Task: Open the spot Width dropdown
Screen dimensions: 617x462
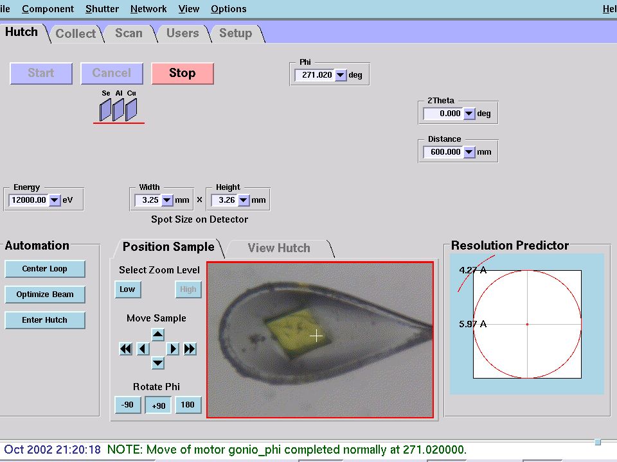Action: [x=167, y=200]
